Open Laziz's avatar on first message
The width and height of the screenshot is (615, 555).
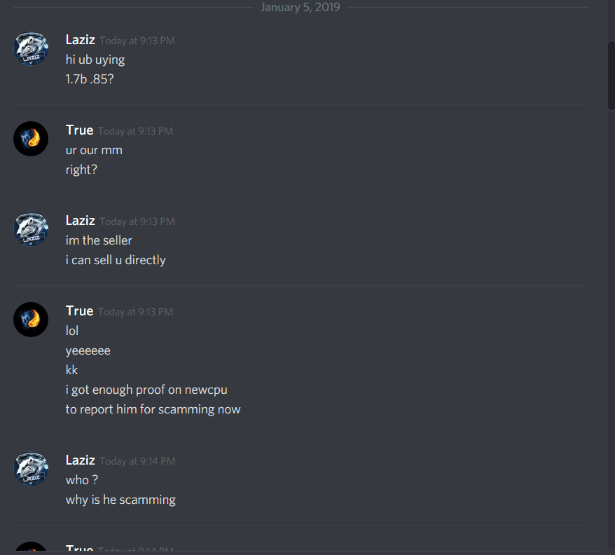(x=31, y=48)
